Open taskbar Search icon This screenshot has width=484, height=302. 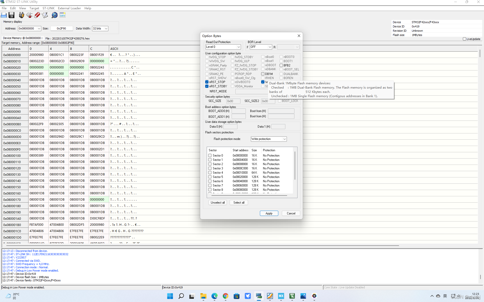click(x=181, y=296)
